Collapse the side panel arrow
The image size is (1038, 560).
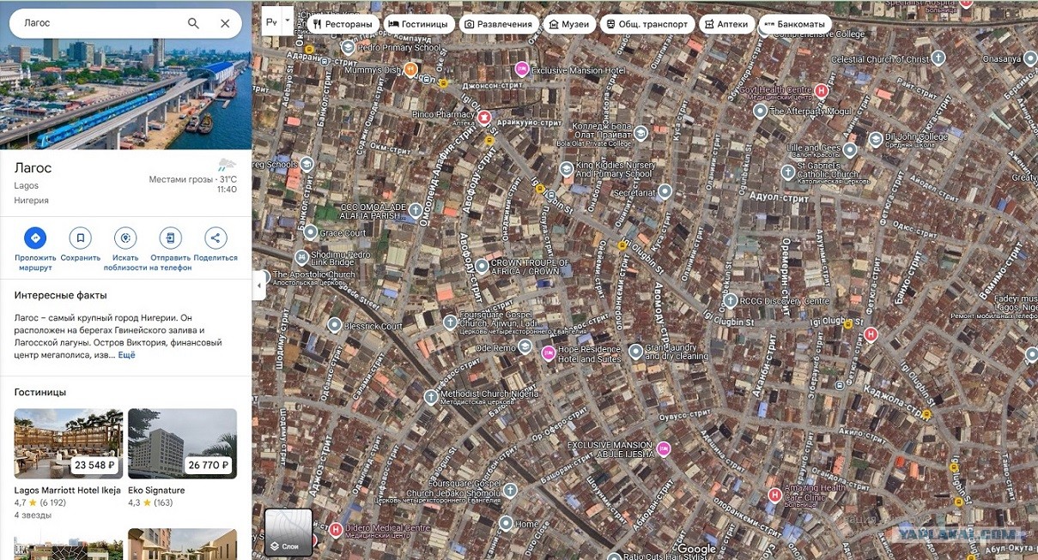[259, 286]
